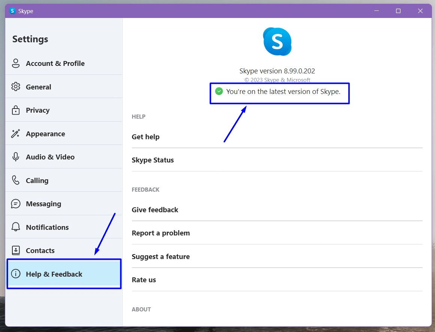Click the Privacy padlock icon
Viewport: 435px width, 332px height.
coord(16,110)
